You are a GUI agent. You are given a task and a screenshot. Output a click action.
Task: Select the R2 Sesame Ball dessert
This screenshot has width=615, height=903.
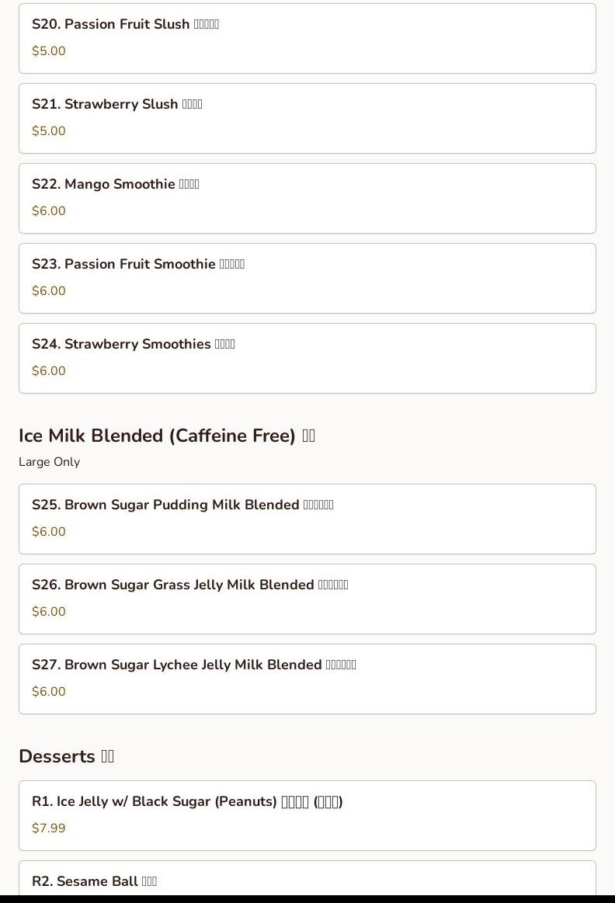coord(307,880)
